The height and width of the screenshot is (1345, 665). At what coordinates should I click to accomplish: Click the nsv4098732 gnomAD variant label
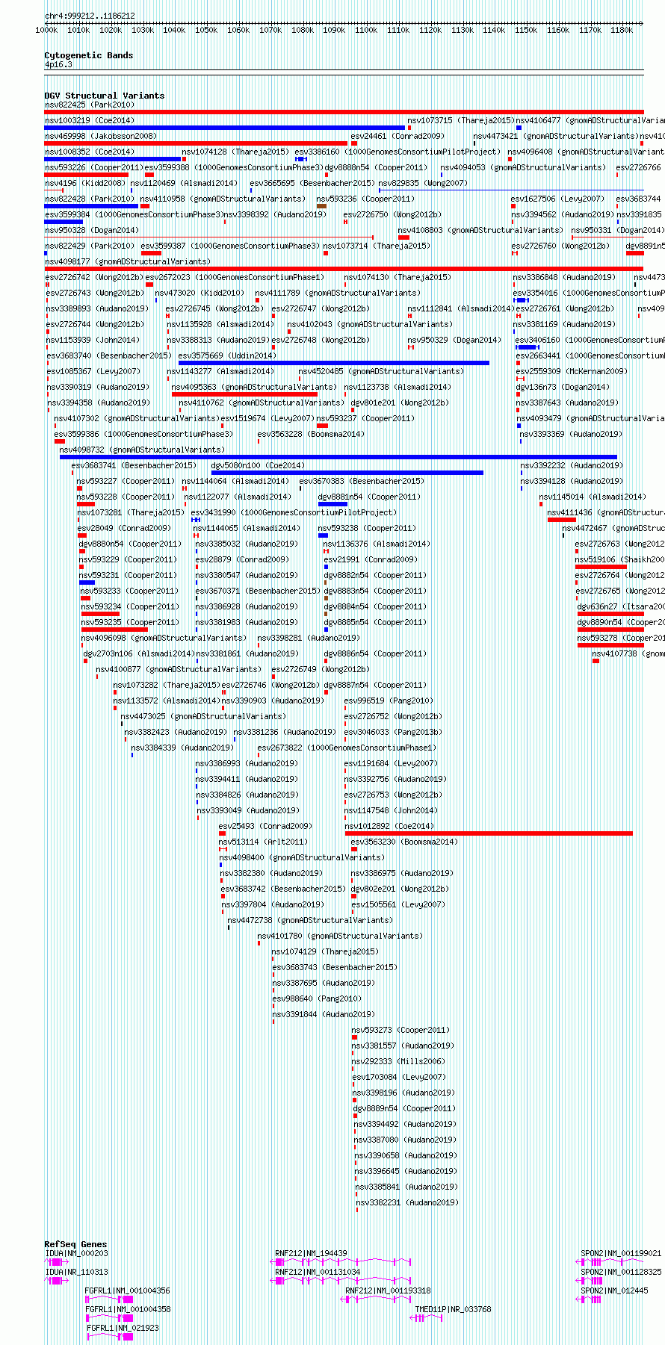coord(142,450)
